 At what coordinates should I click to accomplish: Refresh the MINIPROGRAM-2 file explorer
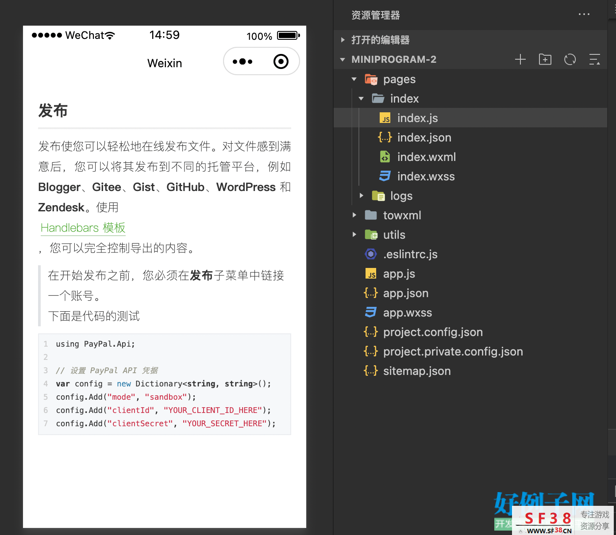(x=570, y=59)
